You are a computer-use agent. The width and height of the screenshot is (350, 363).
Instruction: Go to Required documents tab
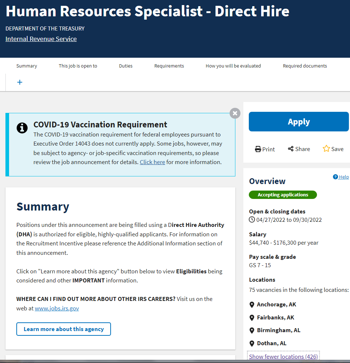coord(305,66)
